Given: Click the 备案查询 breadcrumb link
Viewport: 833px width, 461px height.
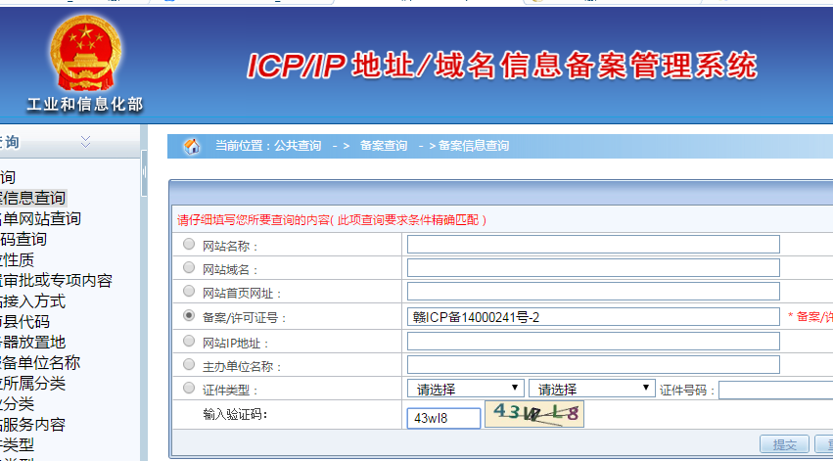Looking at the screenshot, I should click(383, 146).
